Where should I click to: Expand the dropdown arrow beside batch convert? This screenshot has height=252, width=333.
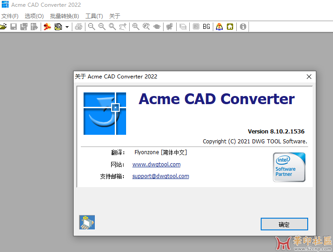(67, 27)
